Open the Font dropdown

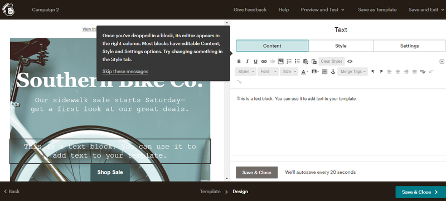(x=268, y=72)
